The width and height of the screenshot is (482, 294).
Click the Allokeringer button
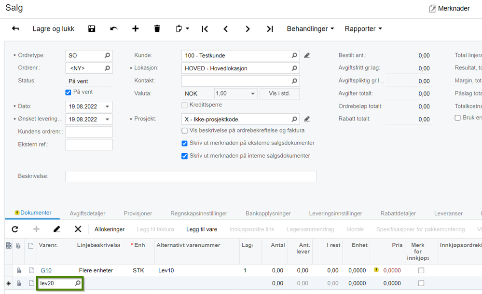click(110, 229)
